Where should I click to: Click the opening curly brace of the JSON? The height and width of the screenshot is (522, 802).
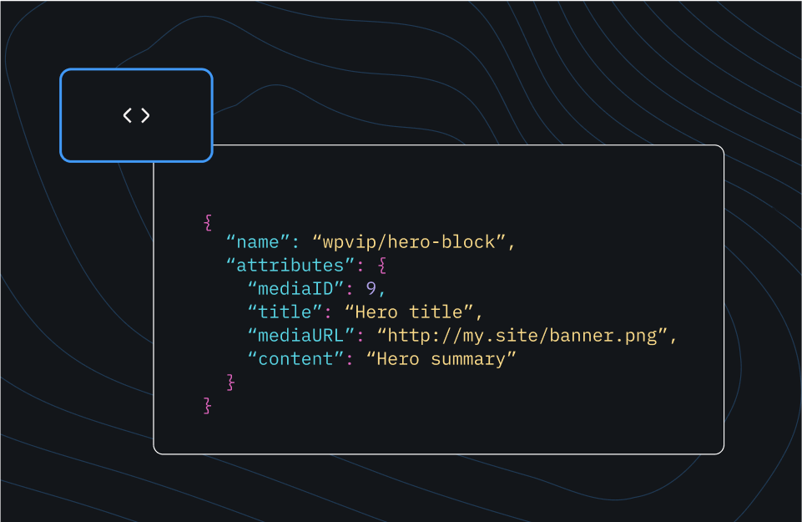click(206, 220)
